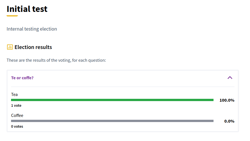250x141 pixels.
Task: Click the empty header space beside 'Te or coffe?'
Action: [127, 78]
